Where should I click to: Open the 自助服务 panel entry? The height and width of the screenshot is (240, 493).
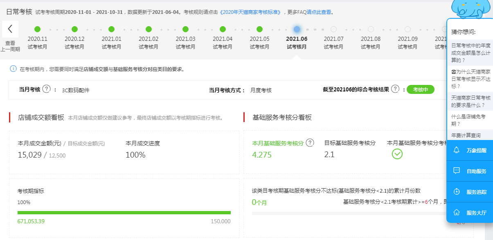(x=470, y=171)
